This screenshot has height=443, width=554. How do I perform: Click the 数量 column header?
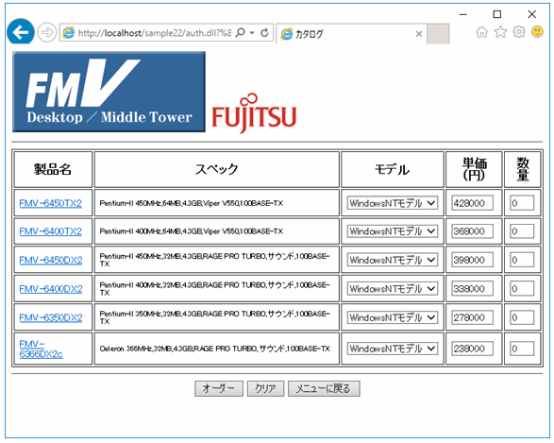point(523,169)
